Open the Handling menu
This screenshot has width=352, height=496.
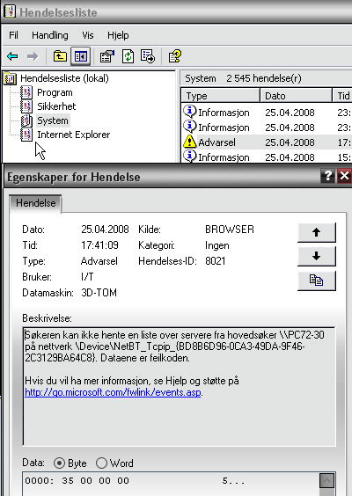click(x=49, y=35)
